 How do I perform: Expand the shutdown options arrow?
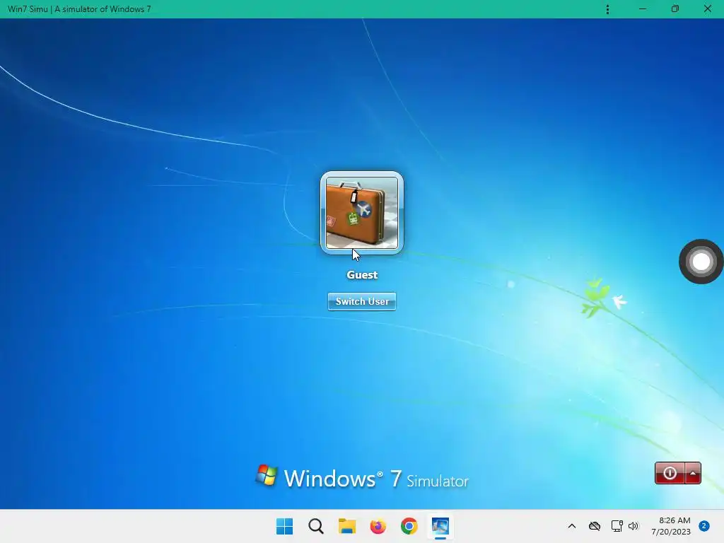693,473
